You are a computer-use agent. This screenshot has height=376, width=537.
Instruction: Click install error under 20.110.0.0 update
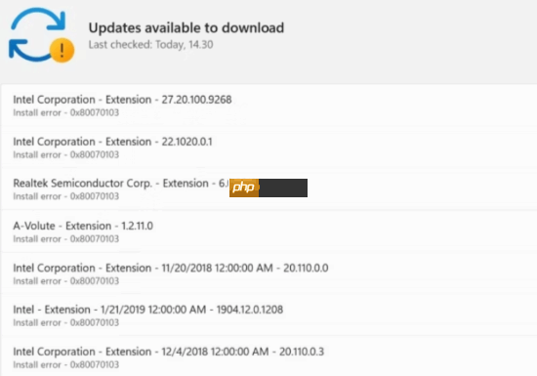(66, 281)
